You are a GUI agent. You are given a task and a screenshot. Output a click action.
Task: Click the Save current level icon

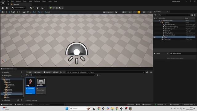[3, 8]
